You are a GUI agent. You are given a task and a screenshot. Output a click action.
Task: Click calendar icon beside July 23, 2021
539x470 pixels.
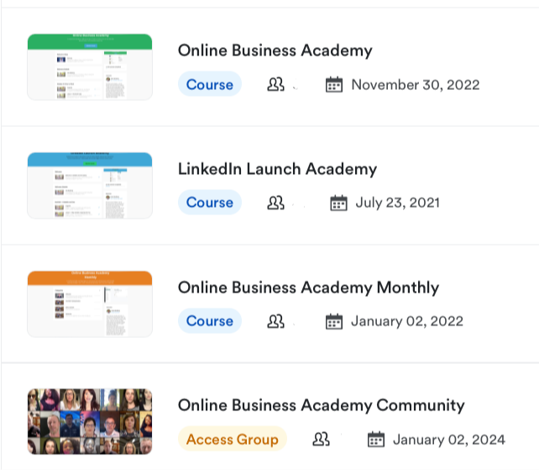338,203
